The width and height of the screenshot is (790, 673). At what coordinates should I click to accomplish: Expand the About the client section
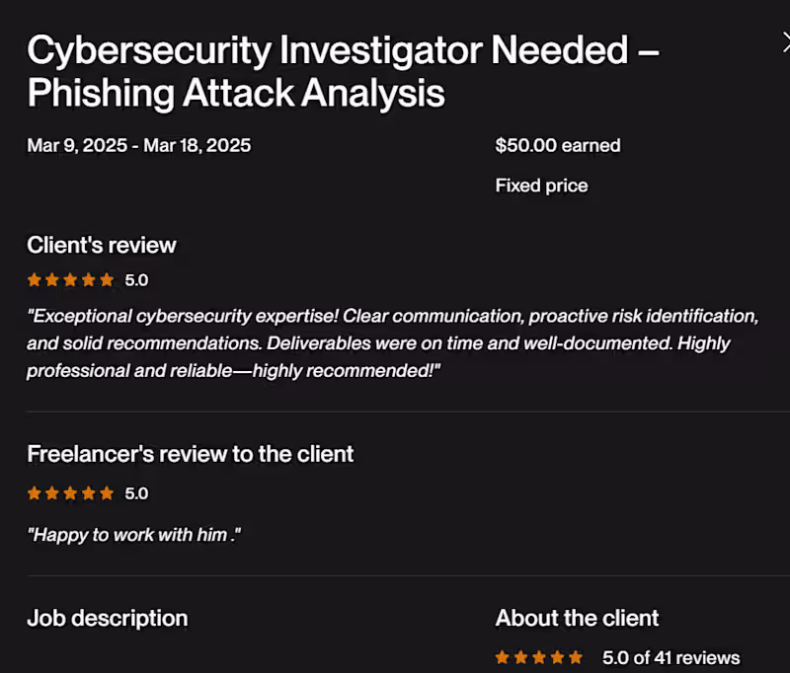click(x=577, y=619)
